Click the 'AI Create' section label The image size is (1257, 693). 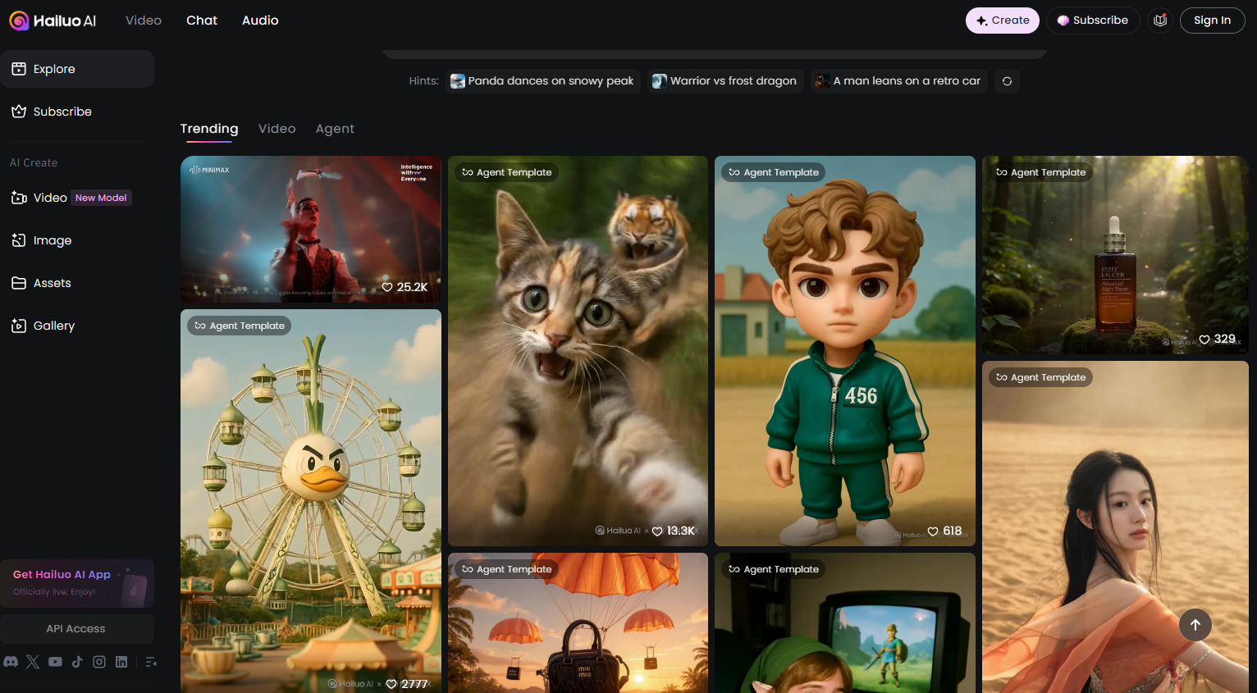coord(34,163)
